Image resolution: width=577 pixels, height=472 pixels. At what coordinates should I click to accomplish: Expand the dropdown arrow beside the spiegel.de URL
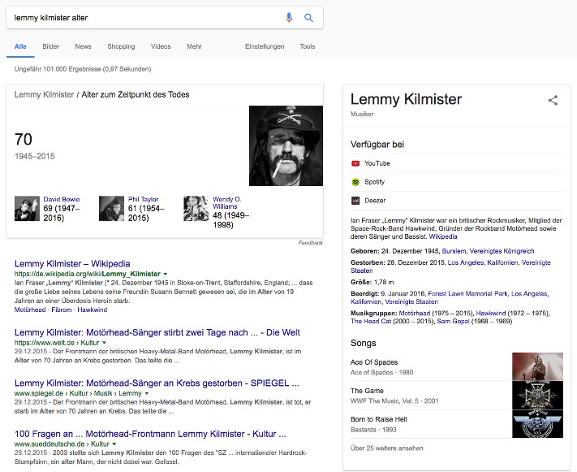(147, 393)
